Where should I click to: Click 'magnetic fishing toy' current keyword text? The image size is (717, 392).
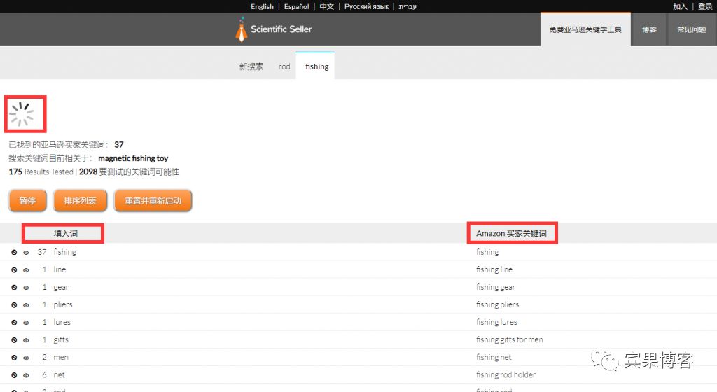point(133,158)
